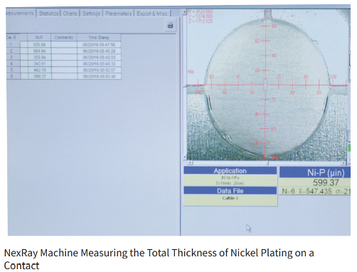Viewport: 357px width, 272px height.
Task: Click the left arrow of video scrollbar
Action: point(190,163)
